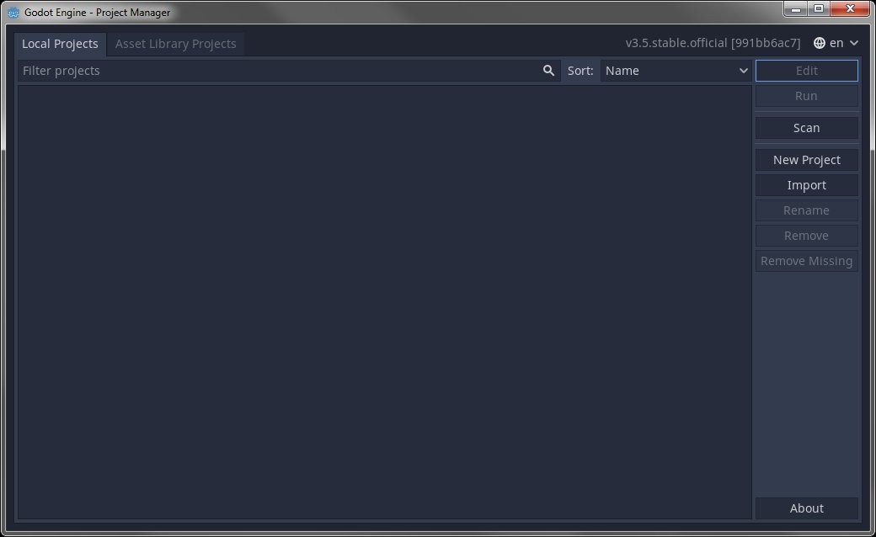Click the search magnifier icon
The height and width of the screenshot is (537, 876).
click(x=548, y=71)
